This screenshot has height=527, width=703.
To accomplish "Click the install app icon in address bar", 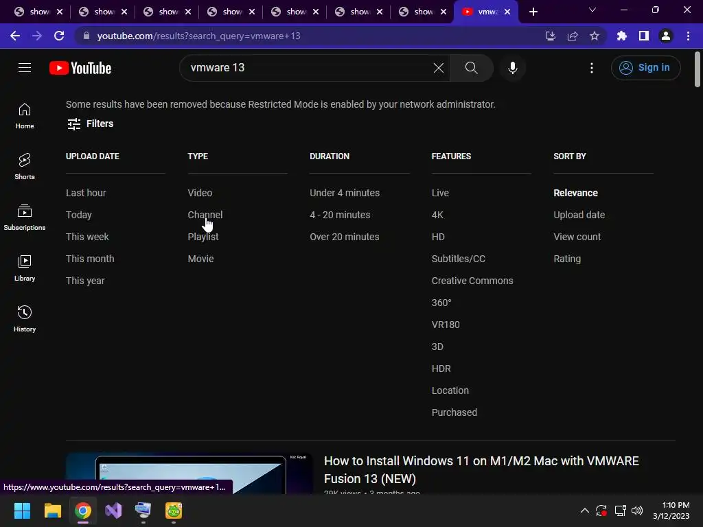I will pos(550,36).
